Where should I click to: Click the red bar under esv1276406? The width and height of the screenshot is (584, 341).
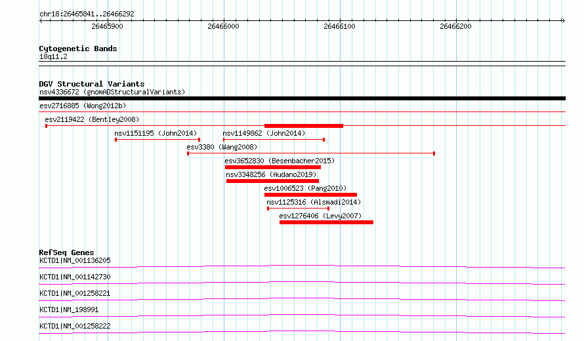click(326, 222)
